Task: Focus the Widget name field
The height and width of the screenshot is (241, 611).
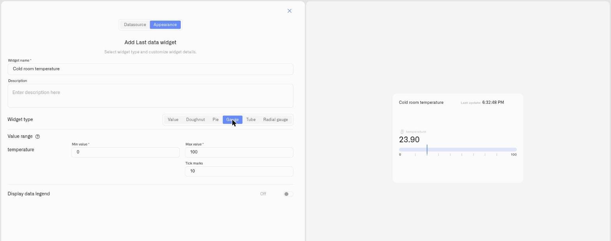Action: click(x=150, y=69)
